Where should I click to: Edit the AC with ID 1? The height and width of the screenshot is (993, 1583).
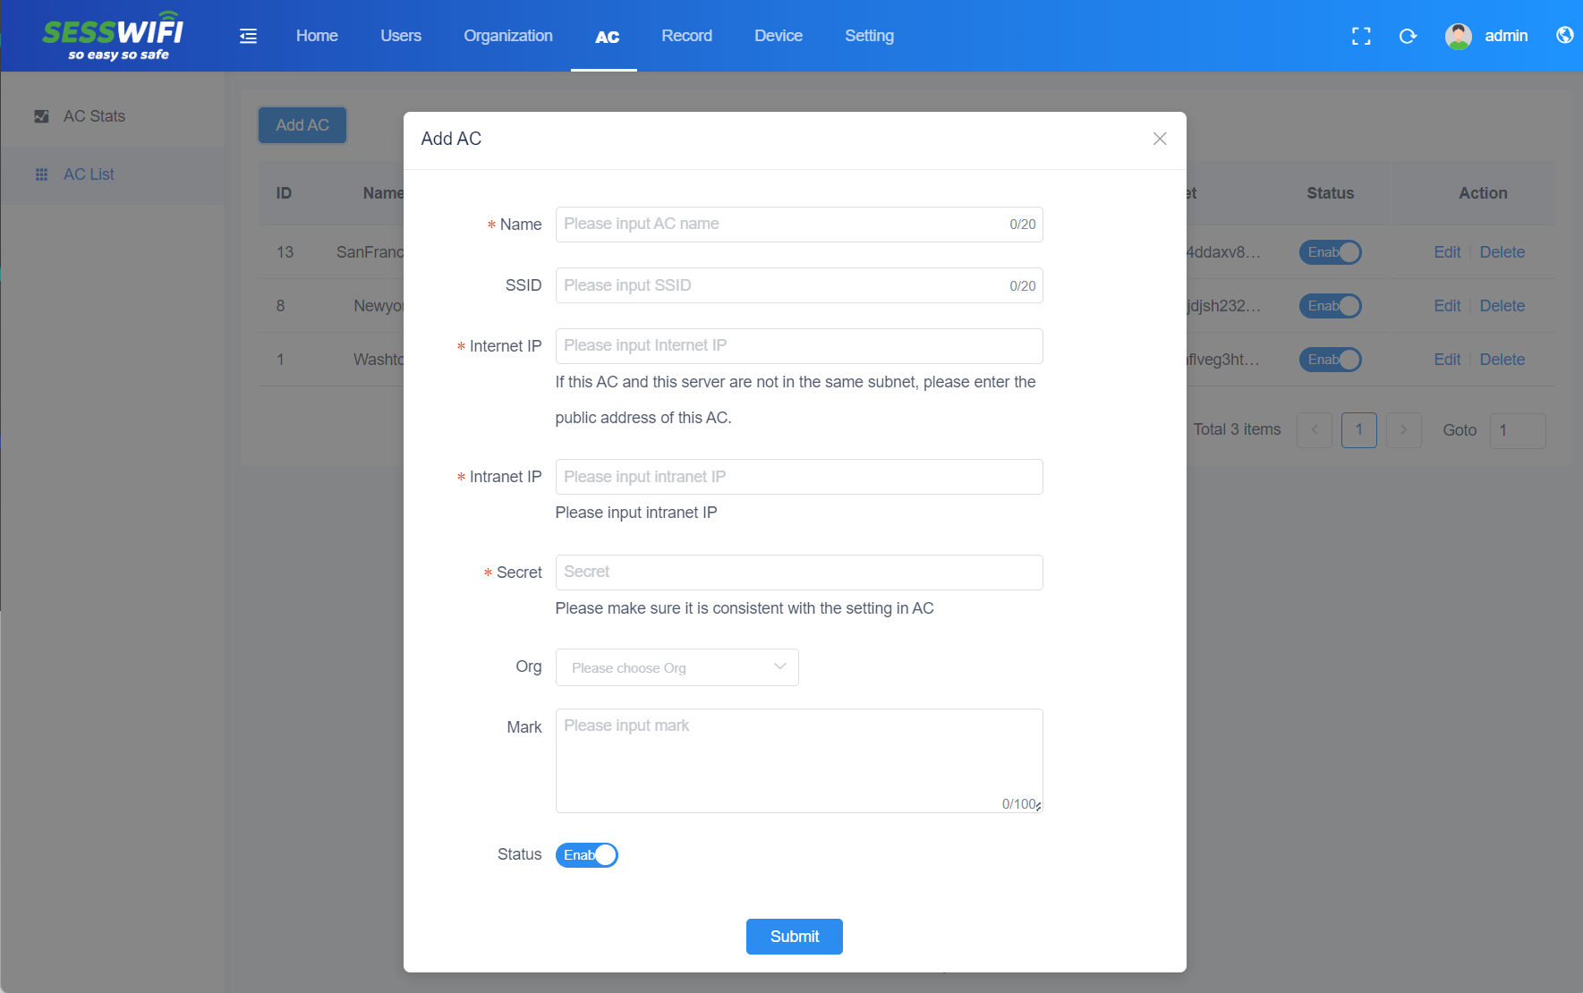pyautogui.click(x=1447, y=360)
